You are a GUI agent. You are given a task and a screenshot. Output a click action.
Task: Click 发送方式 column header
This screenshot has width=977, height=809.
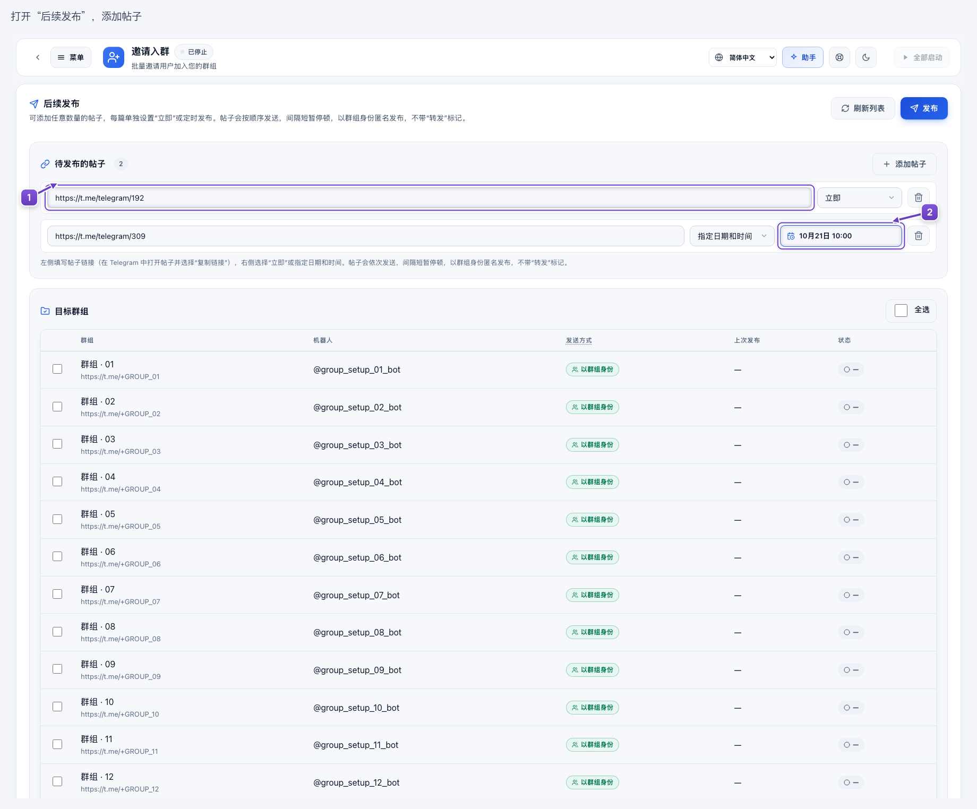coord(579,340)
